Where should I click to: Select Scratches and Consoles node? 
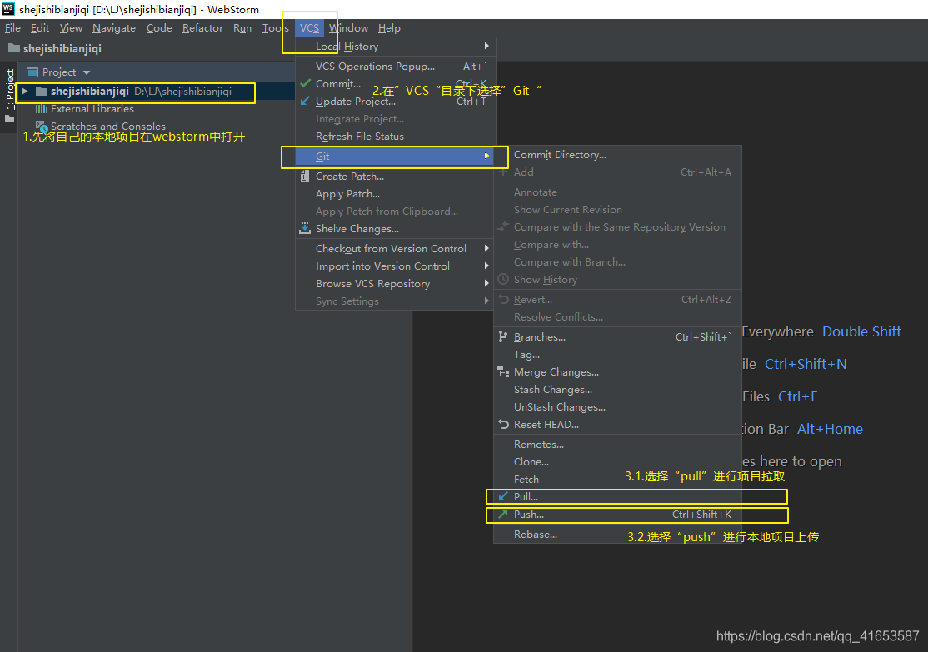click(107, 126)
